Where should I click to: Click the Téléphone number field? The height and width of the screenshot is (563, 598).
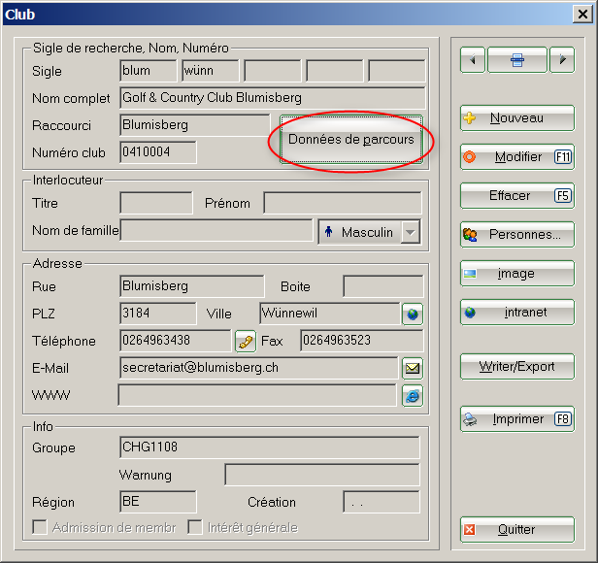point(176,341)
